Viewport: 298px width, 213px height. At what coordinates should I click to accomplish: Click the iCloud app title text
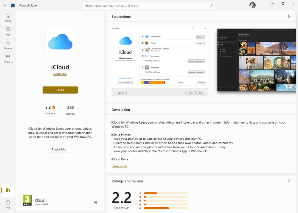click(x=60, y=67)
